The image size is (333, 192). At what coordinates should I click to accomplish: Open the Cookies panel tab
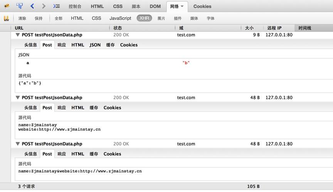pyautogui.click(x=202, y=7)
